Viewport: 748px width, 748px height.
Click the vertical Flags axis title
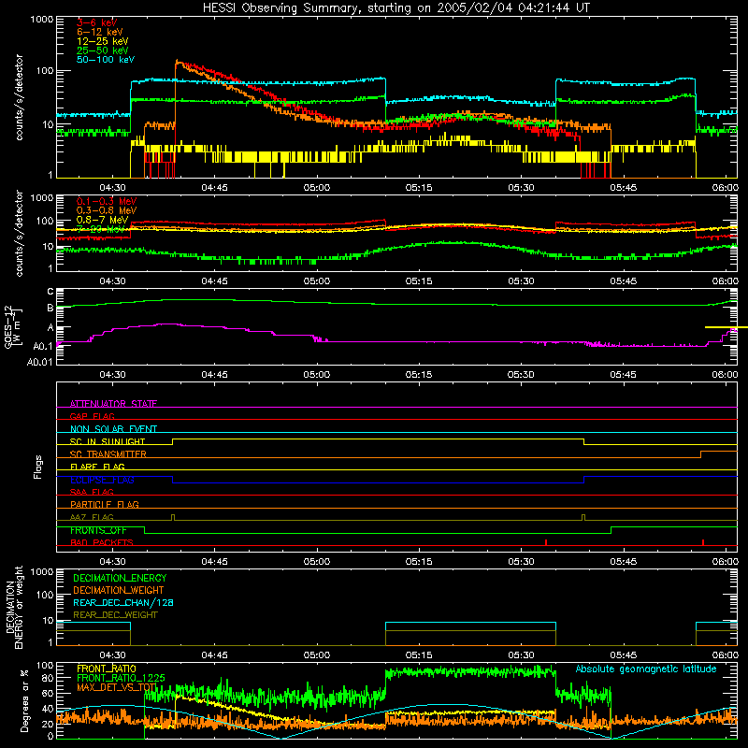click(x=38, y=467)
